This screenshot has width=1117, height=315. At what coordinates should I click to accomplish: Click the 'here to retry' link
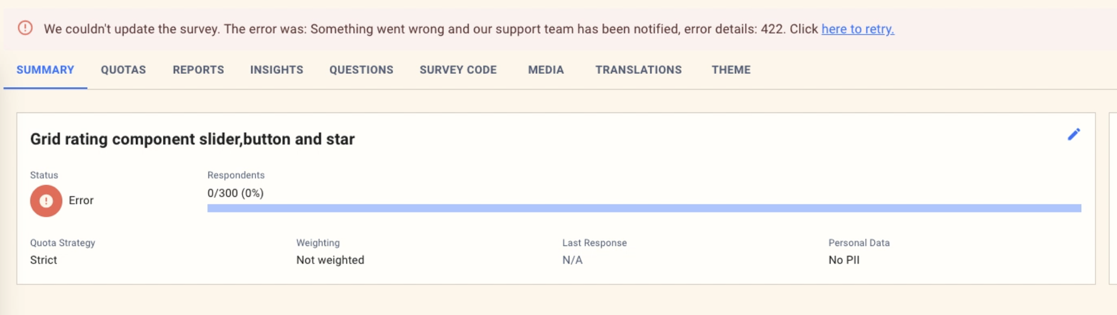coord(857,29)
